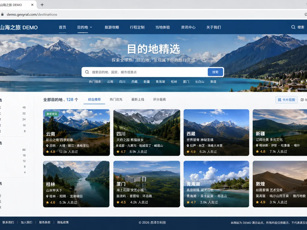This screenshot has width=307, height=230.
Task: Click the star rating icon showing 4.7 on 四川
Action: pyautogui.click(x=118, y=152)
